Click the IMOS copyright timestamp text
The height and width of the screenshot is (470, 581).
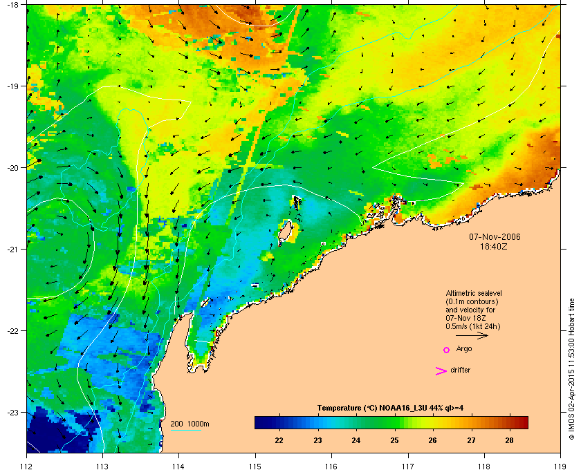[x=571, y=369]
